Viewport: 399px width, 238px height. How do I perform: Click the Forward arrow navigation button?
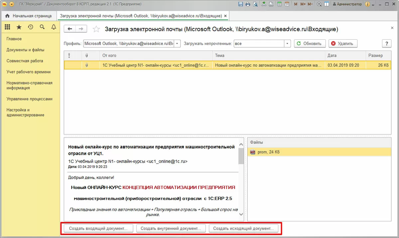81,29
